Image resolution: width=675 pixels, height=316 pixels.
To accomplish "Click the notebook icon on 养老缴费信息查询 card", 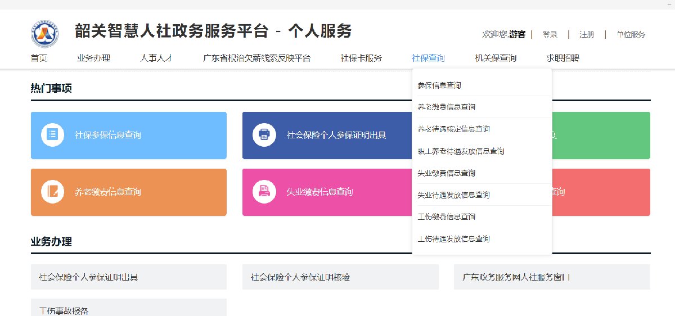I will [x=52, y=192].
